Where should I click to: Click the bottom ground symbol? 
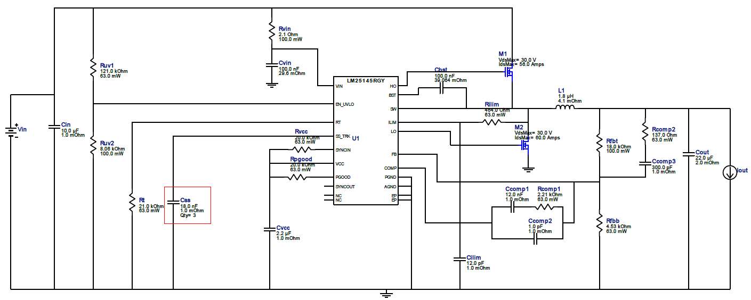[x=386, y=294]
